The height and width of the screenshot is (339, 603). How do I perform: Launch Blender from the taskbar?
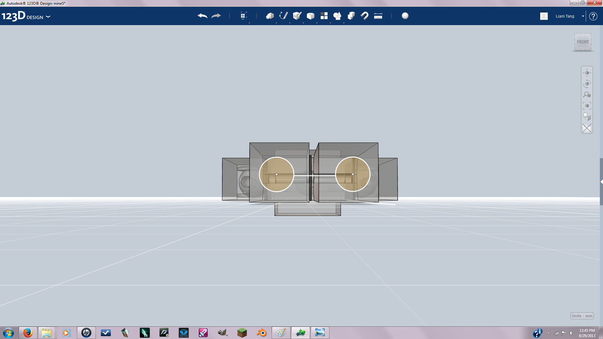tap(262, 333)
